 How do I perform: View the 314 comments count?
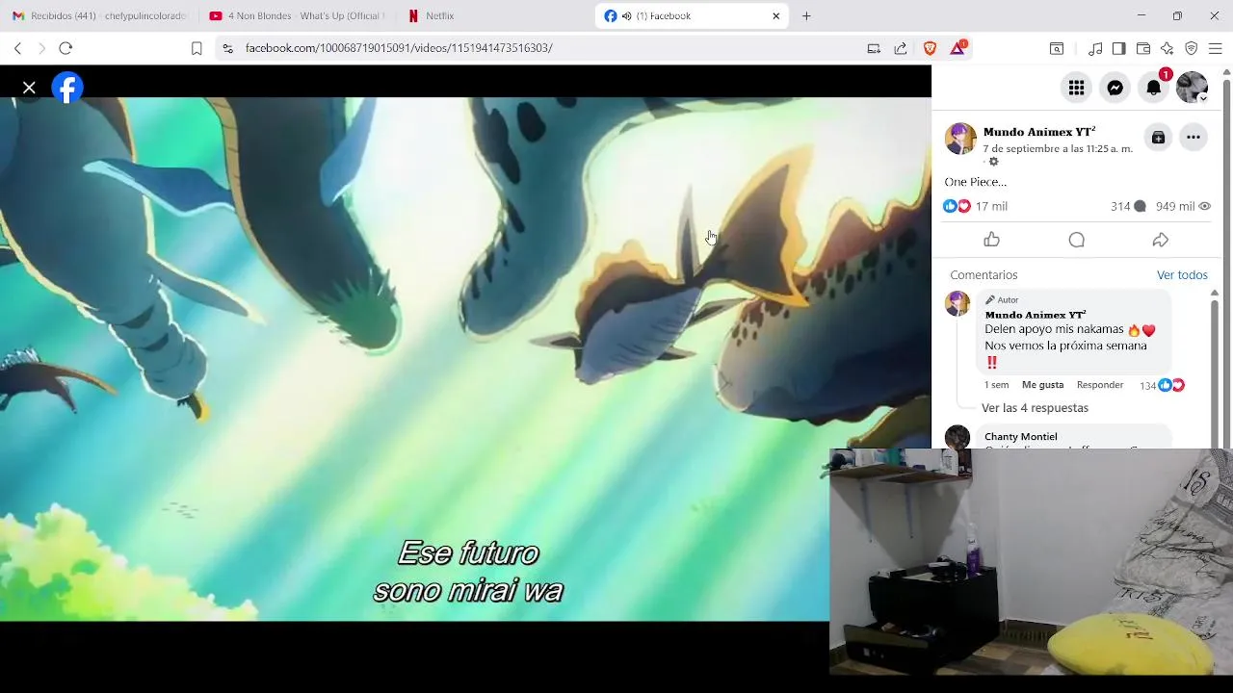[x=1128, y=206]
